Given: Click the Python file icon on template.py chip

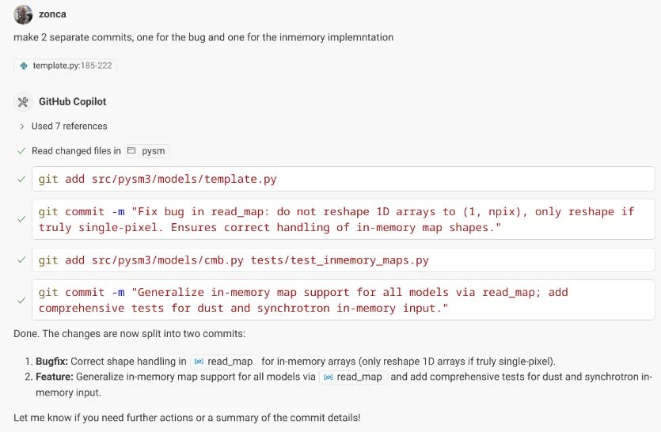Looking at the screenshot, I should click(x=24, y=66).
